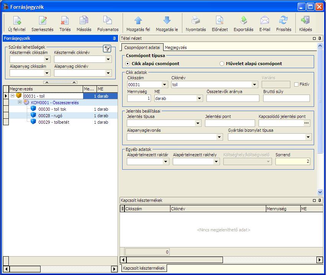Click the 00029 tollbetét cube icon
This screenshot has height=275, width=326.
(x=33, y=121)
